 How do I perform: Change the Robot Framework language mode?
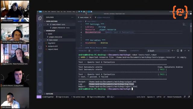[x=174, y=97]
